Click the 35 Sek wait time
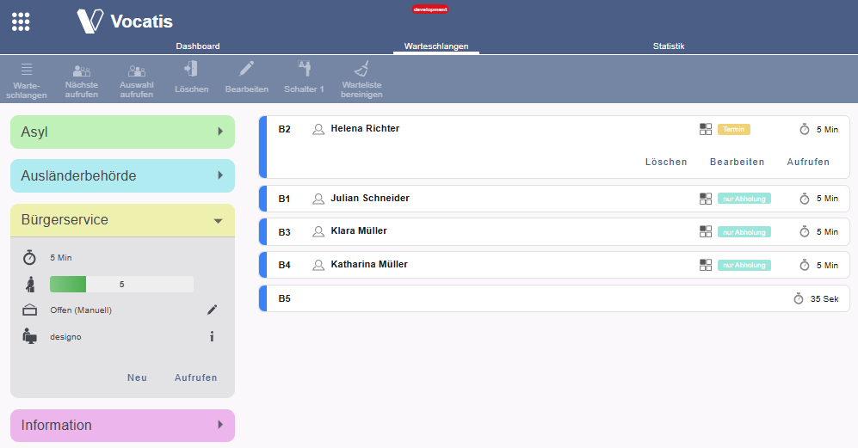858x448 pixels. 824,298
